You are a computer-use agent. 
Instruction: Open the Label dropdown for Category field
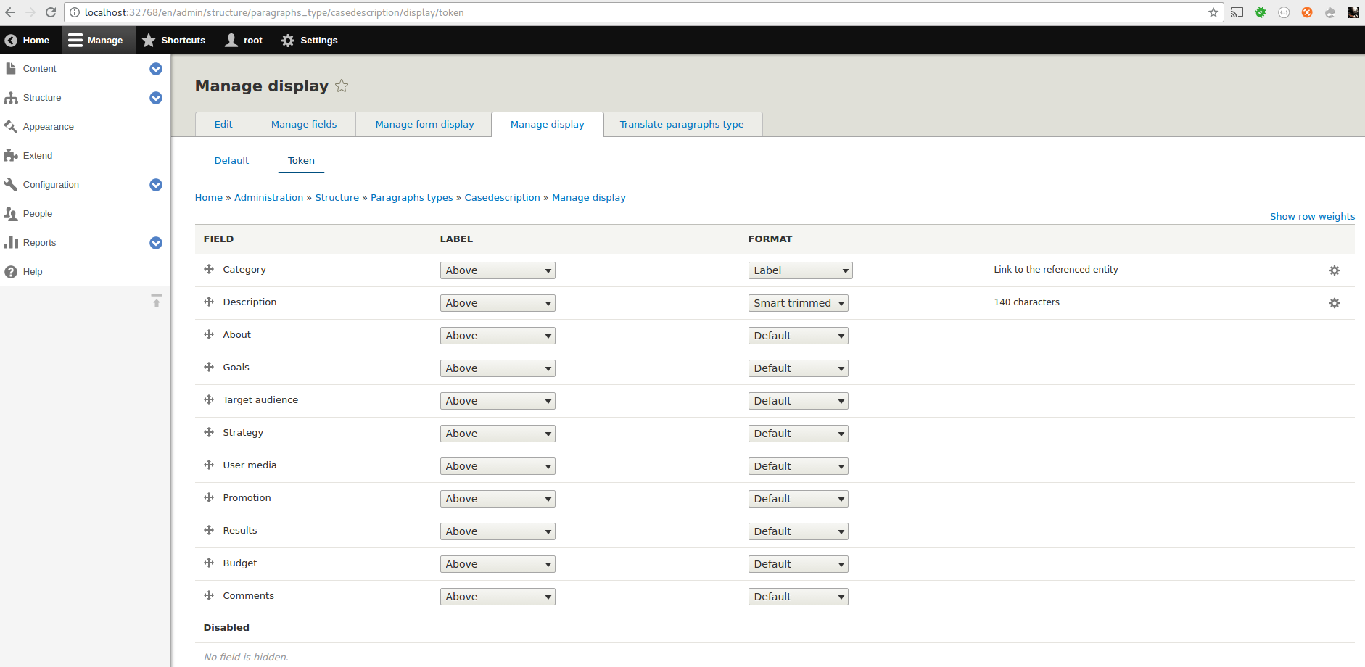pyautogui.click(x=497, y=270)
